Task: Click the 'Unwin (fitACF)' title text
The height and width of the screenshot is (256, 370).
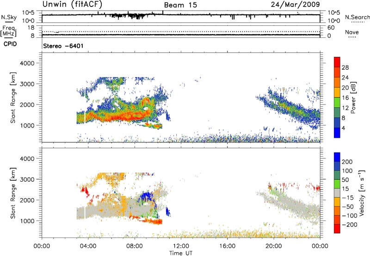Action: click(72, 4)
